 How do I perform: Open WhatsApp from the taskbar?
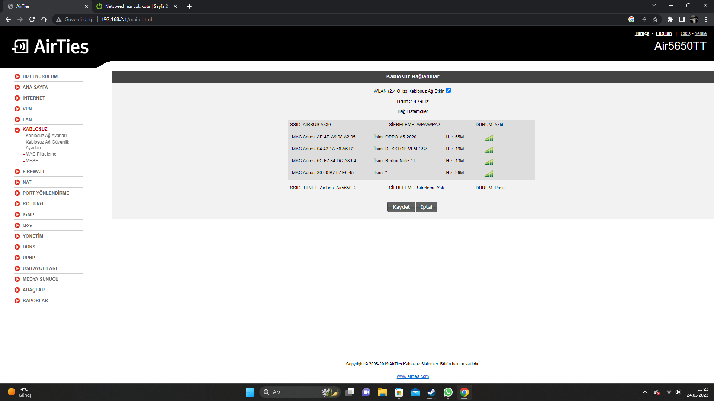(448, 392)
